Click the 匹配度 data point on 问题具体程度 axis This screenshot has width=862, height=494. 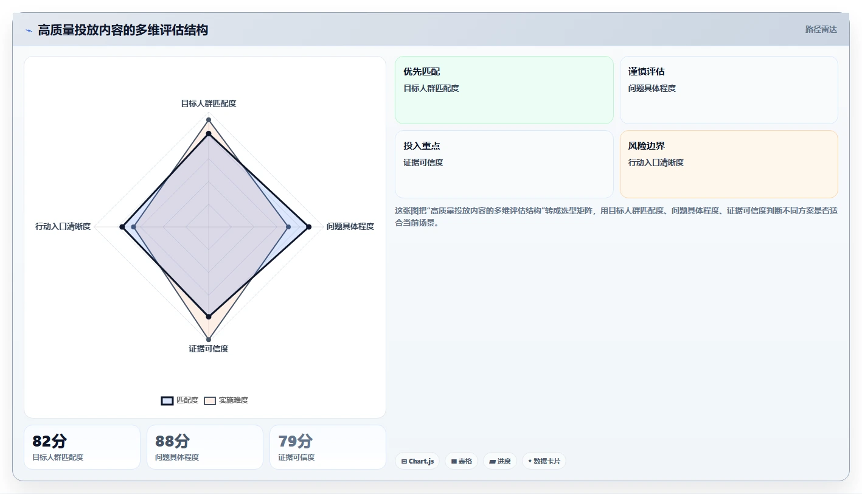tap(309, 227)
